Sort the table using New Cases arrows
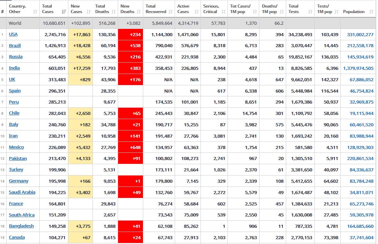Image resolution: width=378 pixels, height=244 pixels. point(88,12)
